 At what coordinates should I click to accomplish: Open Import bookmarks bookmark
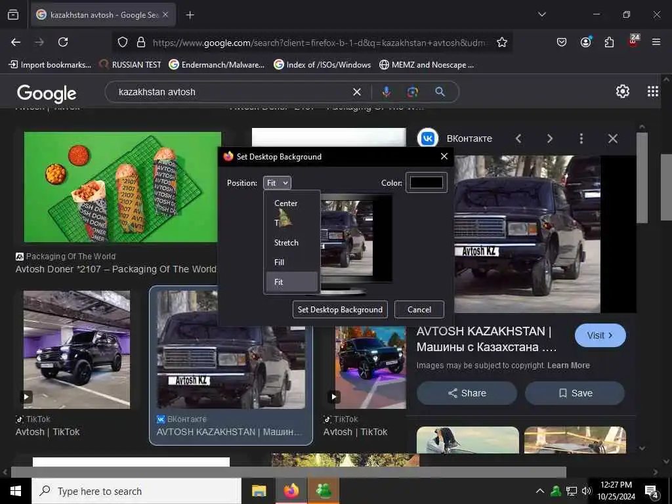(x=50, y=65)
